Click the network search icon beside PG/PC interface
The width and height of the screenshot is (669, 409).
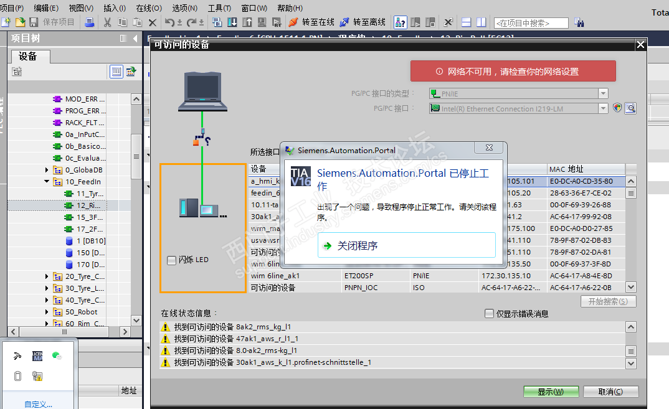tap(630, 108)
